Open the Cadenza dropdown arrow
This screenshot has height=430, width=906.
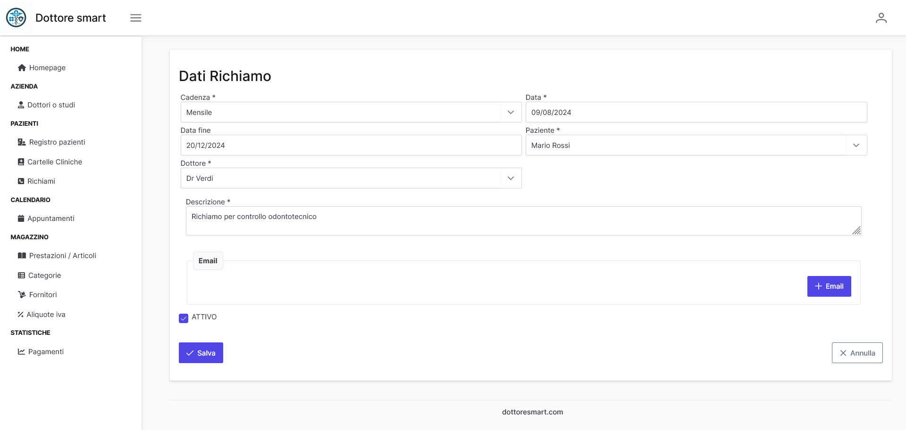(511, 113)
